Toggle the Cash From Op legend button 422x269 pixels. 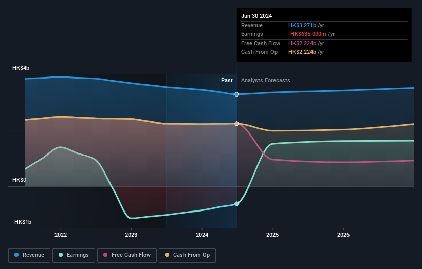[187, 255]
